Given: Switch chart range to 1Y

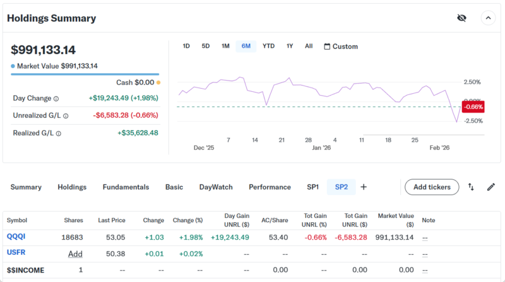Looking at the screenshot, I should [290, 46].
